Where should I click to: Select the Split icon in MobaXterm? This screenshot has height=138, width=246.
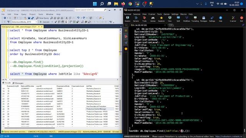click(178, 19)
